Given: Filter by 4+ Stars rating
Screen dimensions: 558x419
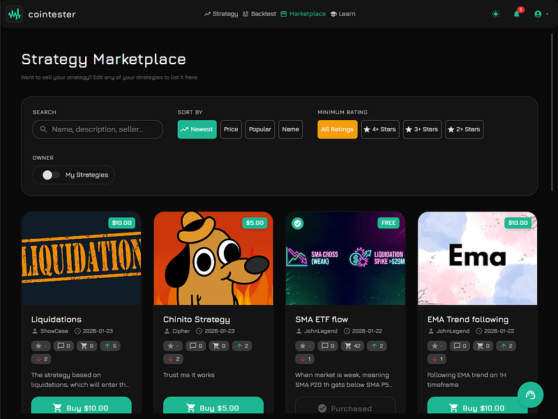Looking at the screenshot, I should point(380,129).
